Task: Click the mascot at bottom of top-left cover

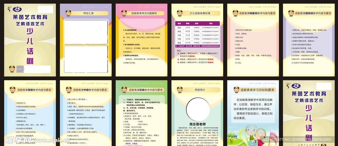Action: (12, 69)
